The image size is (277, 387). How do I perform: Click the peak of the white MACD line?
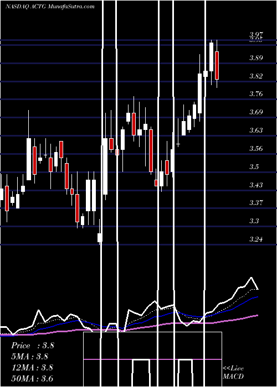(x=252, y=278)
